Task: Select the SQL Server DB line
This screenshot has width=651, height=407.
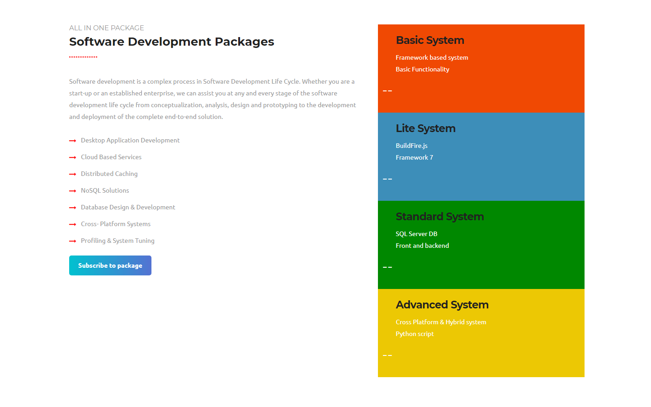Action: pyautogui.click(x=416, y=234)
